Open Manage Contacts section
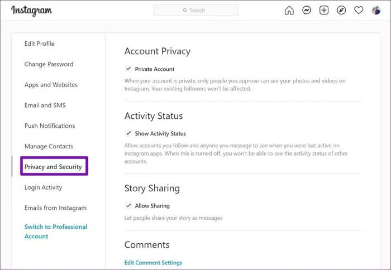The width and height of the screenshot is (391, 270). coord(49,146)
